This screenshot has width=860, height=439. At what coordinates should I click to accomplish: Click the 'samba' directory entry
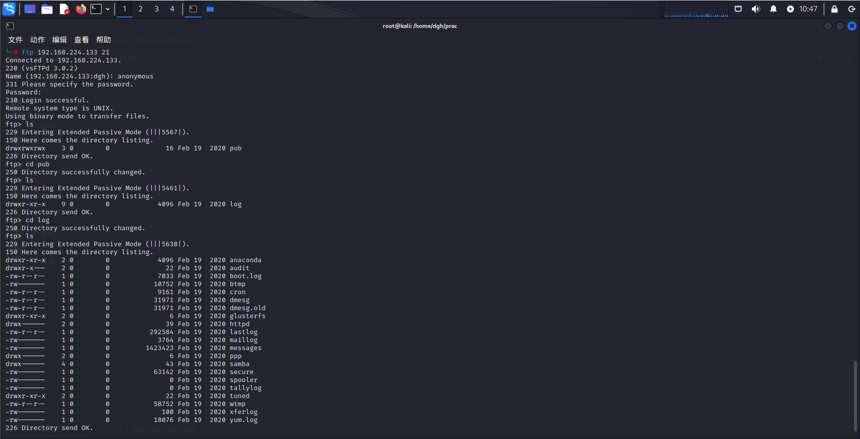click(240, 364)
